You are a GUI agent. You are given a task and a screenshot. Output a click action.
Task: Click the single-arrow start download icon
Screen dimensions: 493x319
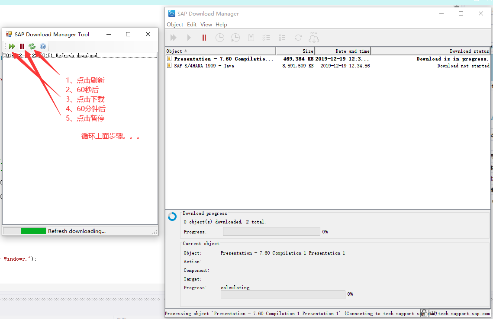click(189, 38)
